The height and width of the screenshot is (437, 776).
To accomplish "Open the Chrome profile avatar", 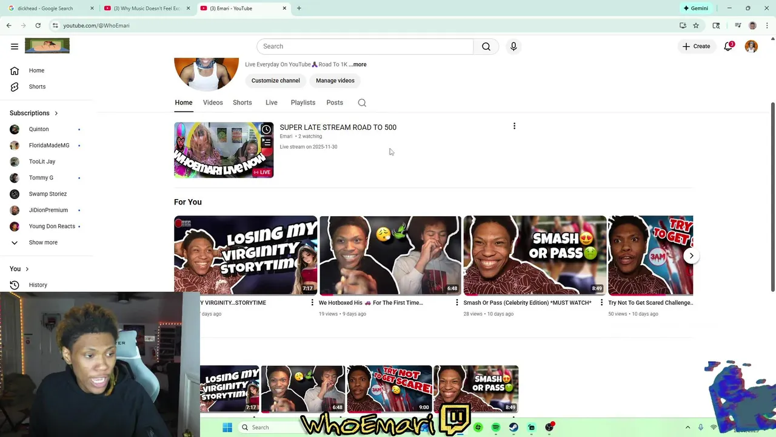I will coord(752,25).
